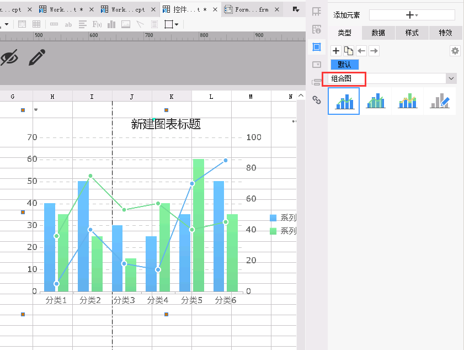Close the 'Work...t *' tab

[x=92, y=9]
